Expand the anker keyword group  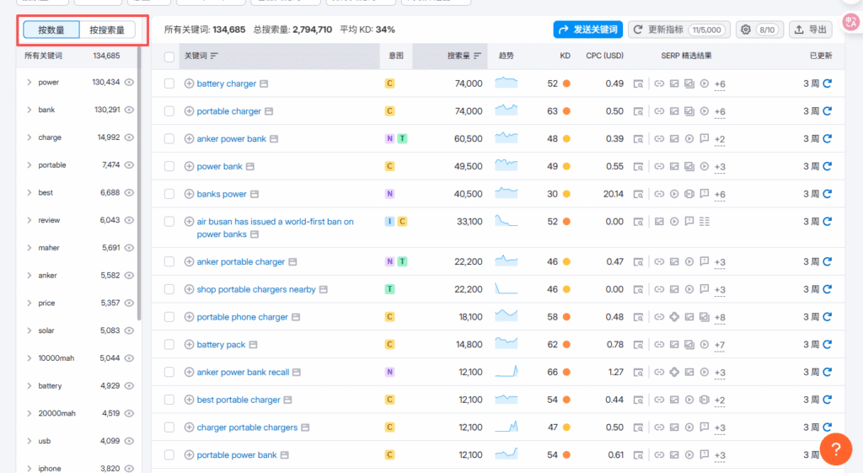[x=29, y=276]
